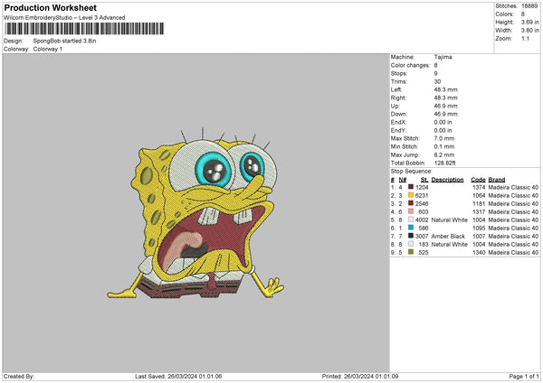The width and height of the screenshot is (543, 383).
Task: Click the Machine value Tajima
Action: coord(444,58)
